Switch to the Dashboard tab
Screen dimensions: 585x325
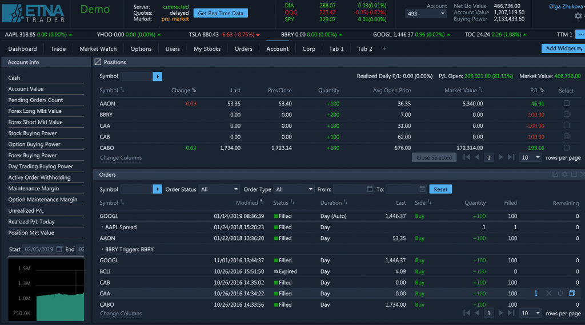(22, 49)
